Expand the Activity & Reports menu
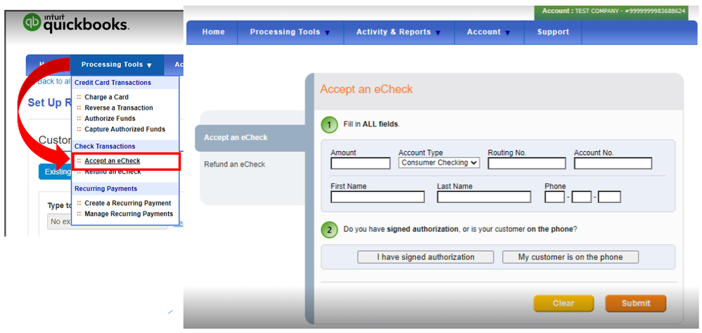 (398, 32)
